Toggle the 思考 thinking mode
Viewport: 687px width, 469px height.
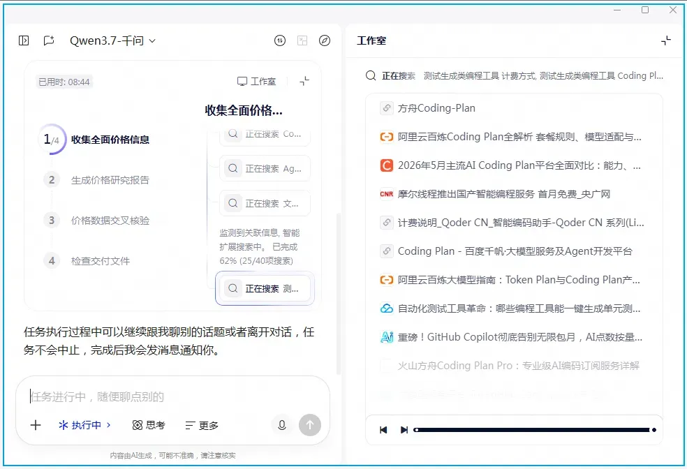point(149,425)
